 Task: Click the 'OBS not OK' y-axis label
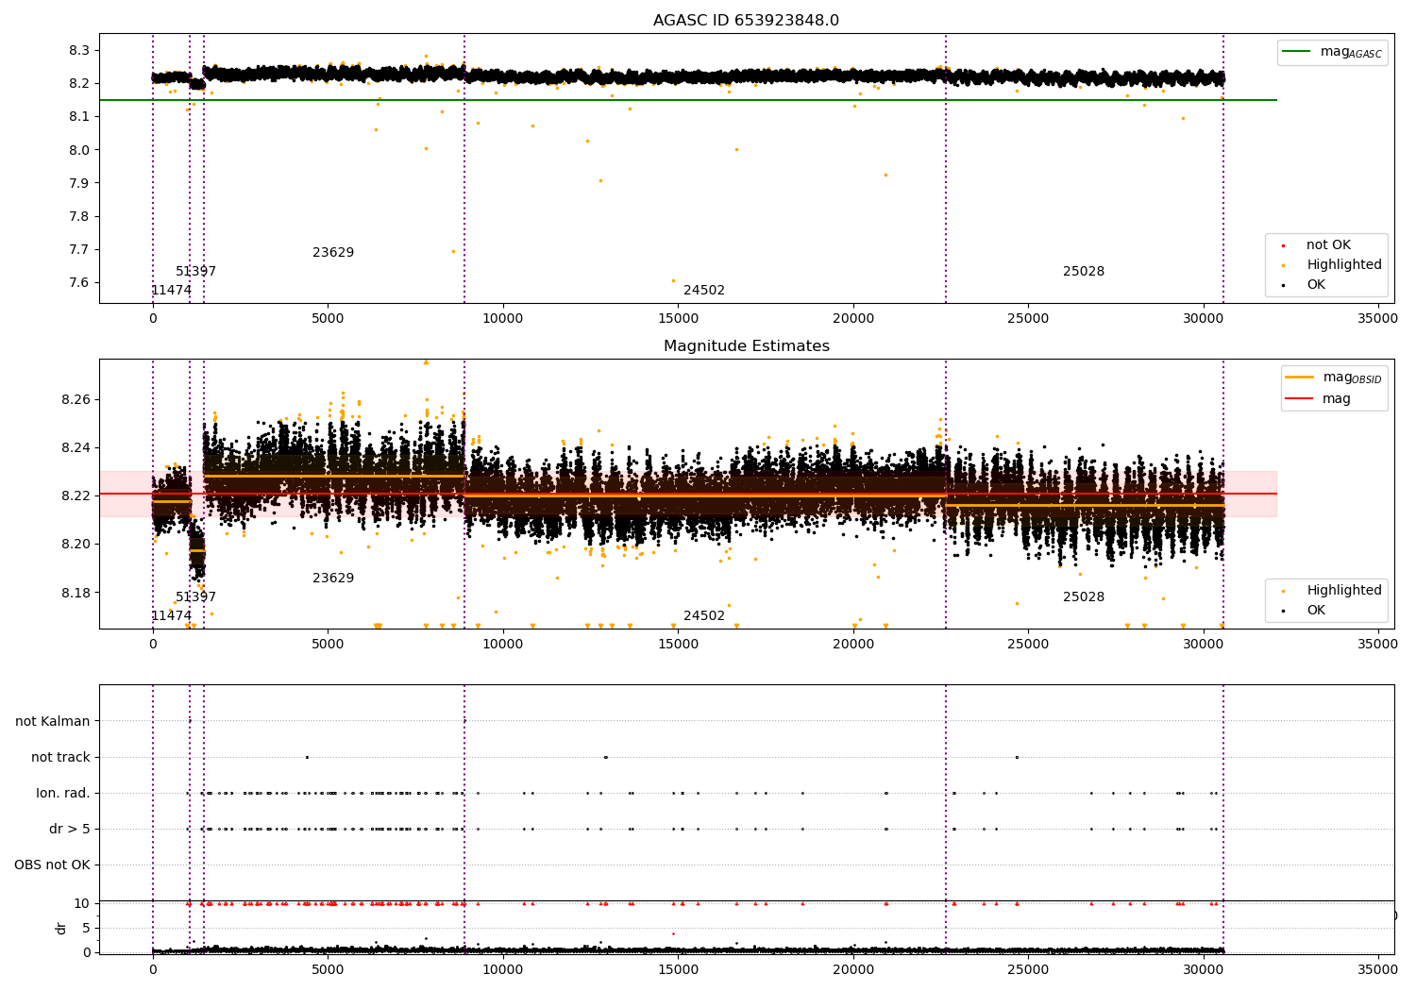52,865
